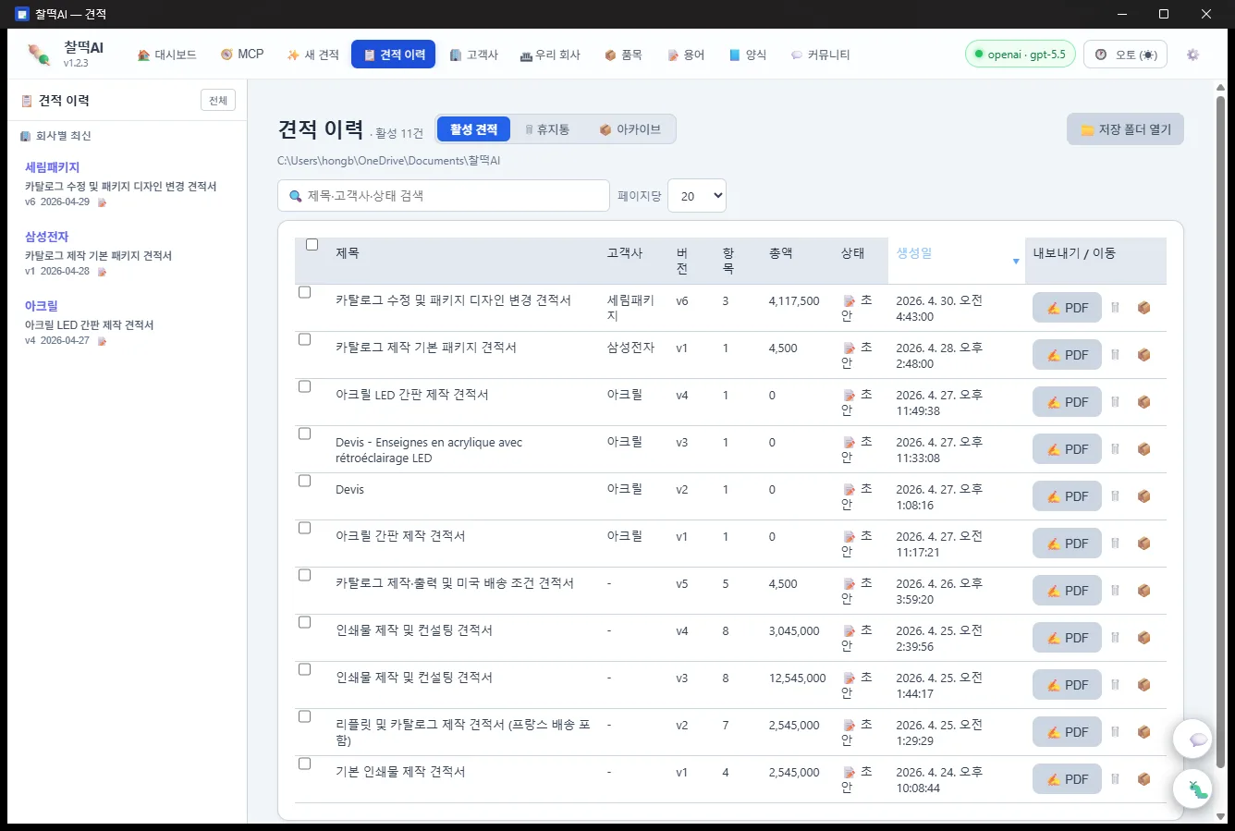Open the 대시보드 nav tab

point(166,55)
